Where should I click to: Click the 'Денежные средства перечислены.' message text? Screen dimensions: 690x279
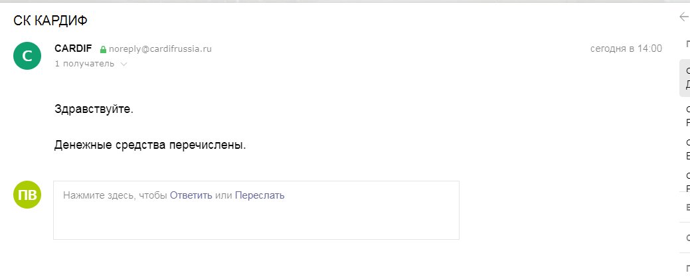tap(150, 145)
